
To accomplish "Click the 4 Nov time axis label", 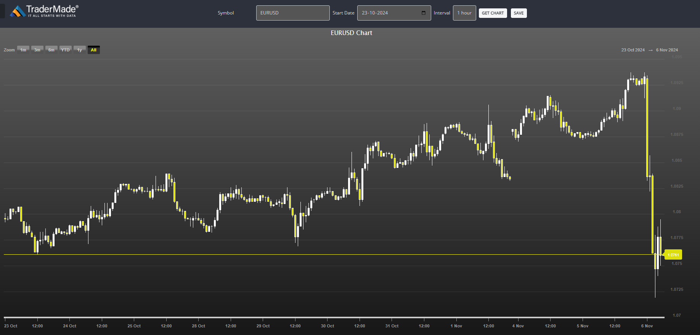I will point(518,326).
